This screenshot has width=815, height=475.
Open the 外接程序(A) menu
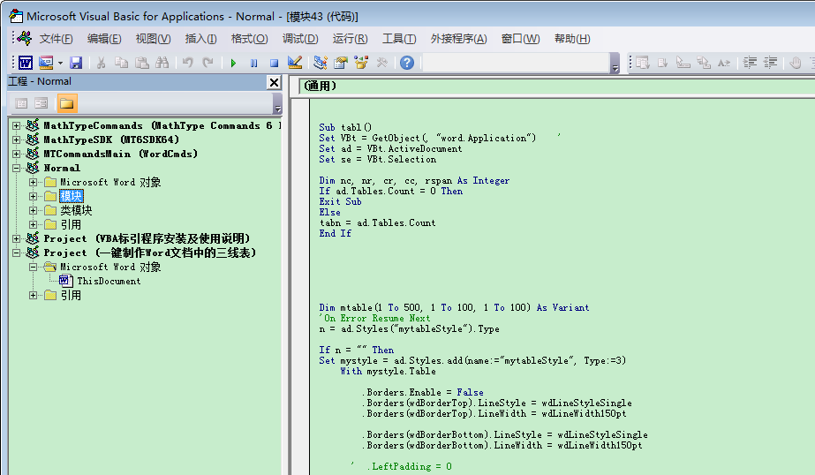458,39
